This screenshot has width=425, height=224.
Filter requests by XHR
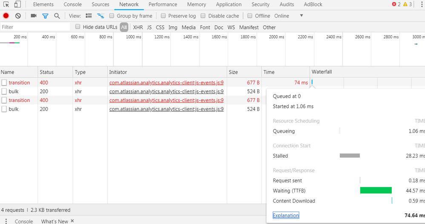tap(138, 27)
